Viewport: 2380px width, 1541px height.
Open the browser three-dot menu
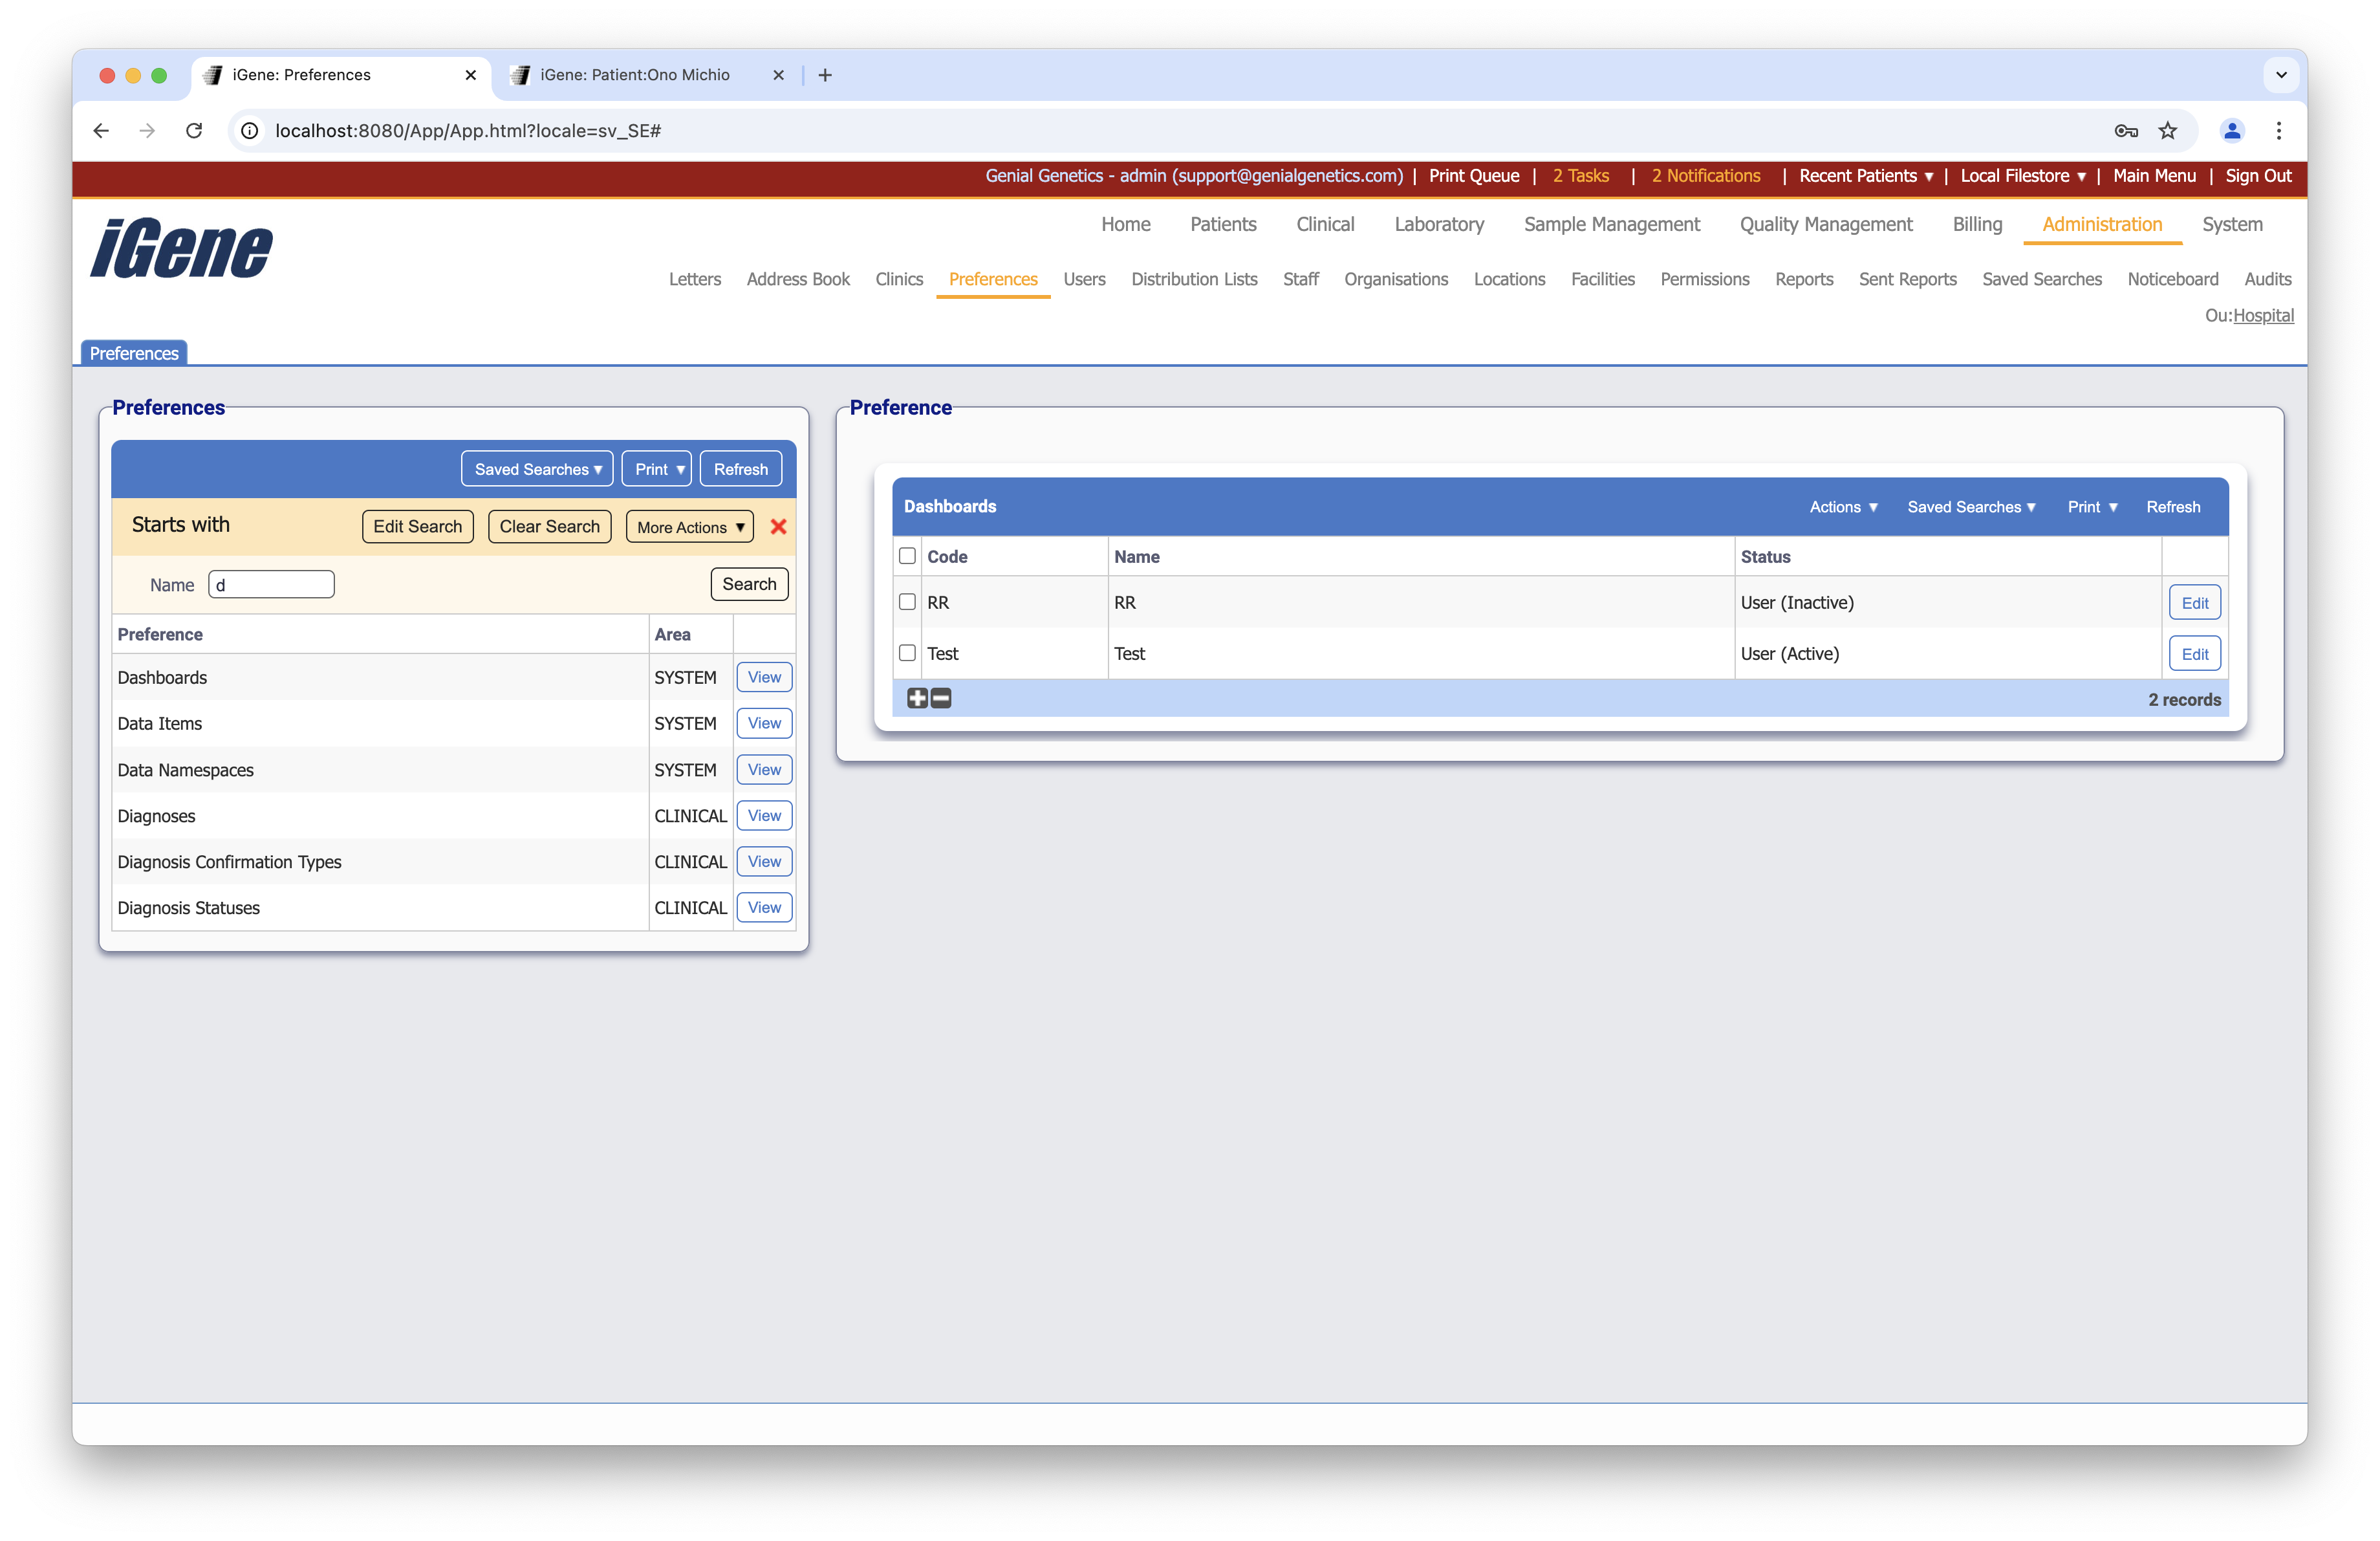point(2278,131)
